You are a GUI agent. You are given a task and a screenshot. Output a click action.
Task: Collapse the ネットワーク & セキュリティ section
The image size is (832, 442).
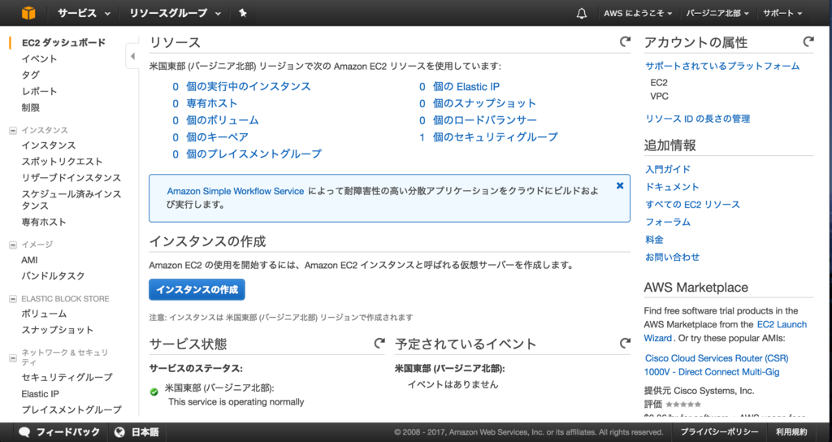tap(13, 358)
